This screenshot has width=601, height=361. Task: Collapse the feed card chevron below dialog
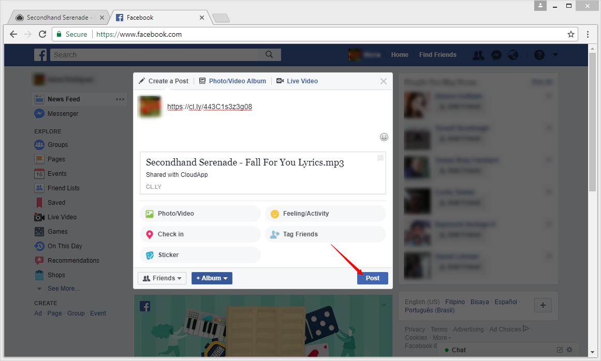pos(383,305)
